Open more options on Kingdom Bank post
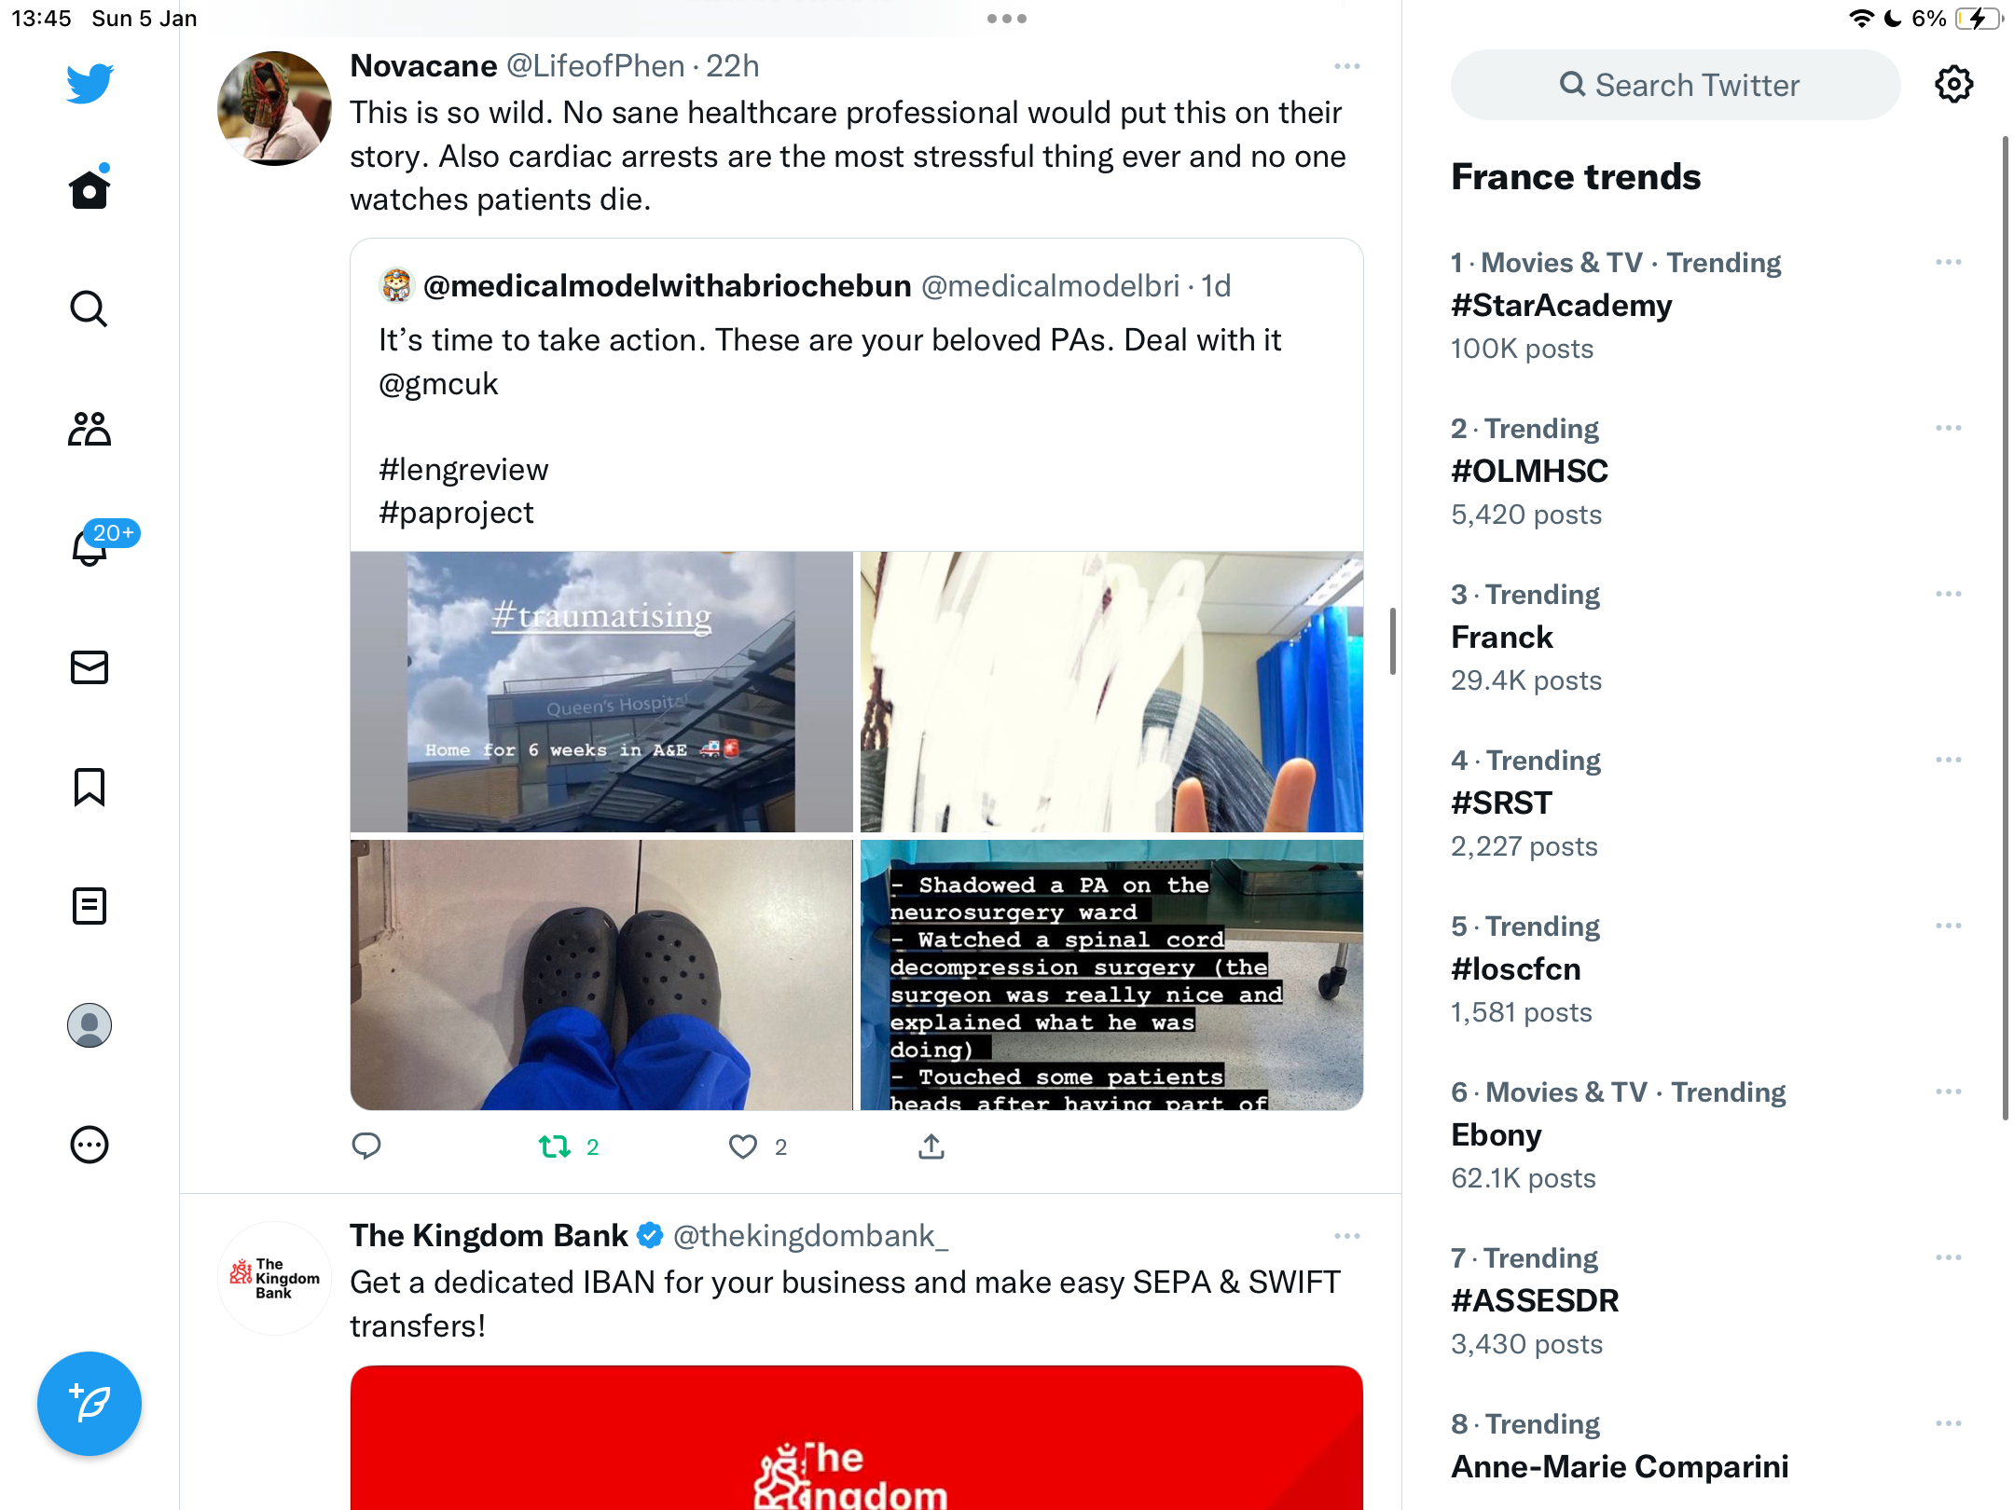2014x1510 pixels. pyautogui.click(x=1346, y=1236)
